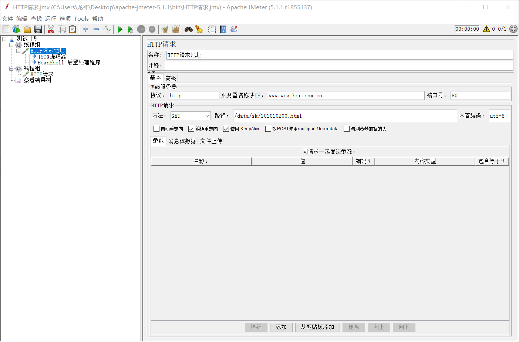The height and width of the screenshot is (342, 519).
Task: Click the 名称 field containing HTTP请求地址
Action: [340, 55]
